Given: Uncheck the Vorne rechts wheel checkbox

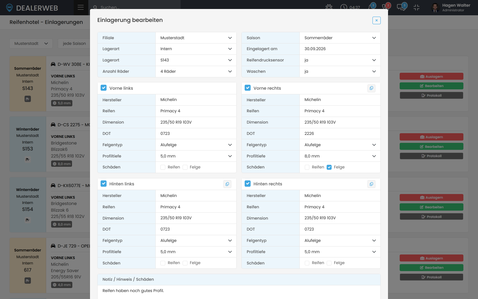Looking at the screenshot, I should [248, 88].
